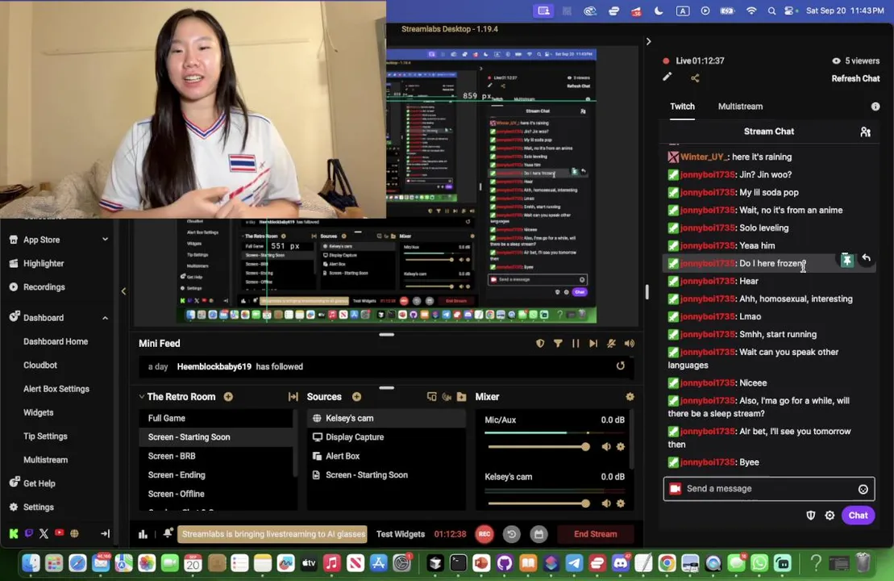
Task: Expand the App Store menu chevron
Action: pyautogui.click(x=105, y=240)
